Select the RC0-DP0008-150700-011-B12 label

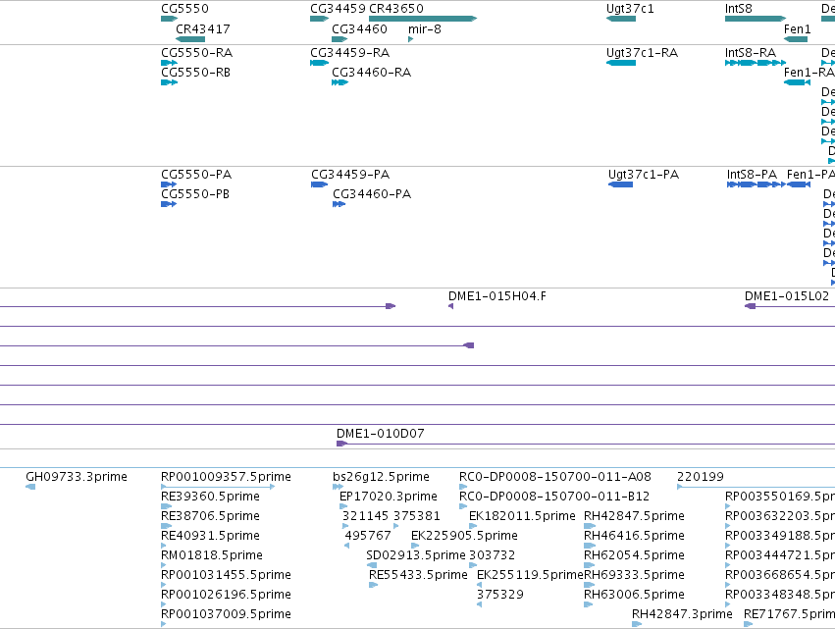pyautogui.click(x=554, y=497)
